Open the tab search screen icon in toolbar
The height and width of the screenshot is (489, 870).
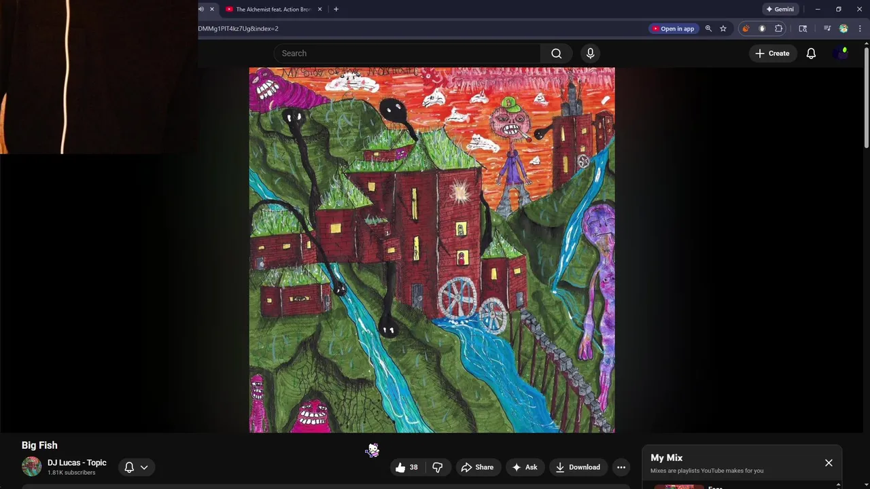tap(803, 29)
